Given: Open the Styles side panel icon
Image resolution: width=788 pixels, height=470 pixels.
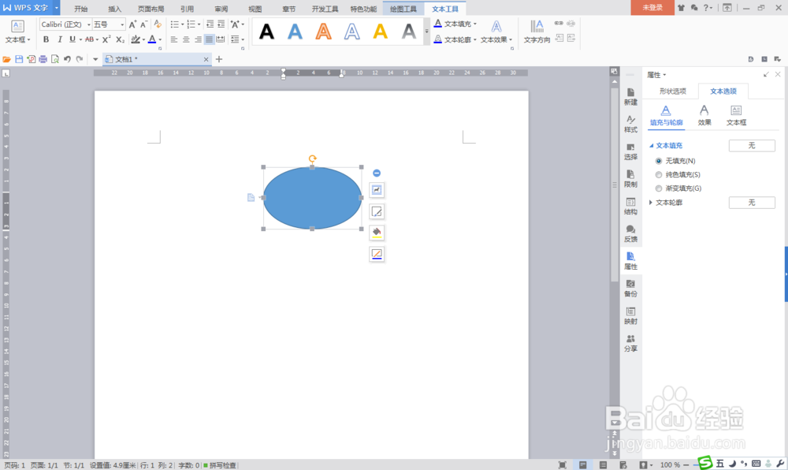Looking at the screenshot, I should [630, 124].
